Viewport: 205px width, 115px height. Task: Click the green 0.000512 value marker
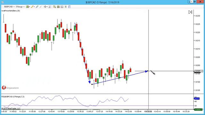coord(198,110)
